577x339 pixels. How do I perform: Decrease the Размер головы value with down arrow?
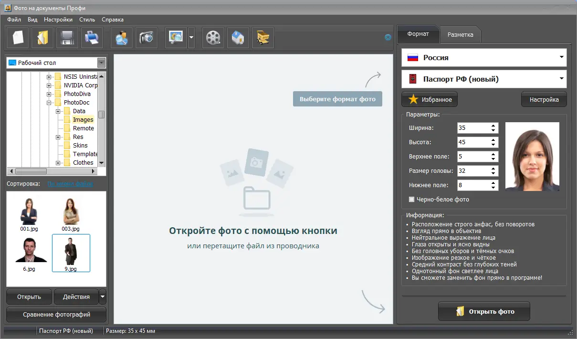point(493,173)
